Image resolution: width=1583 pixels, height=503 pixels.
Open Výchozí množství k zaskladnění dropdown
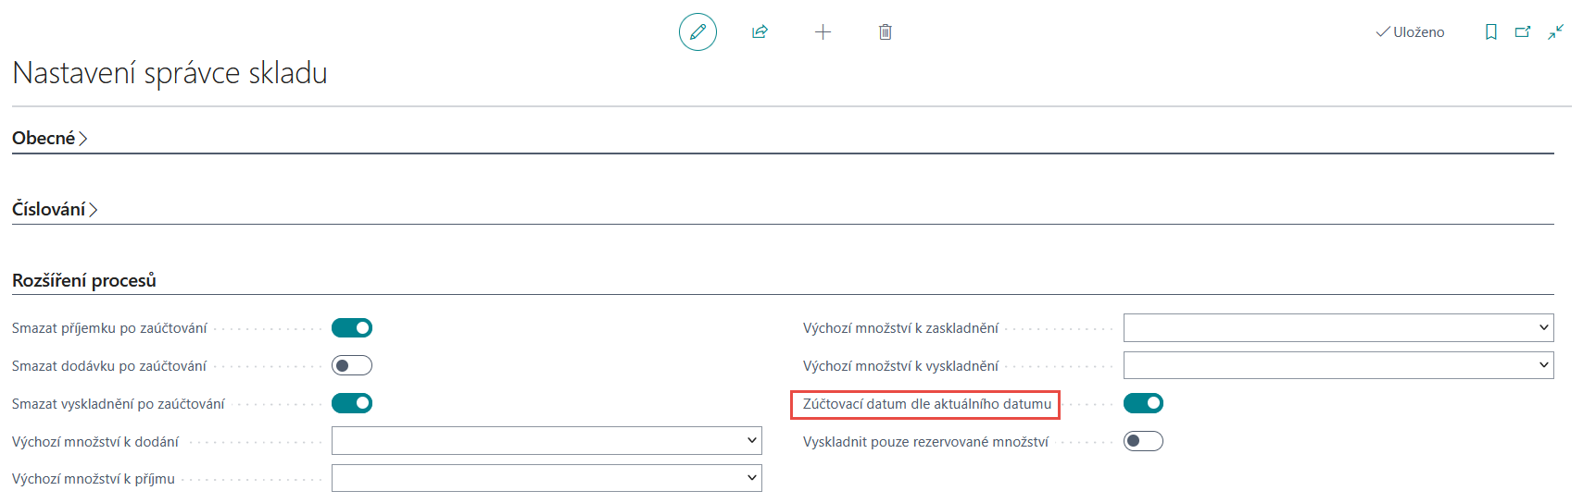tap(1338, 328)
